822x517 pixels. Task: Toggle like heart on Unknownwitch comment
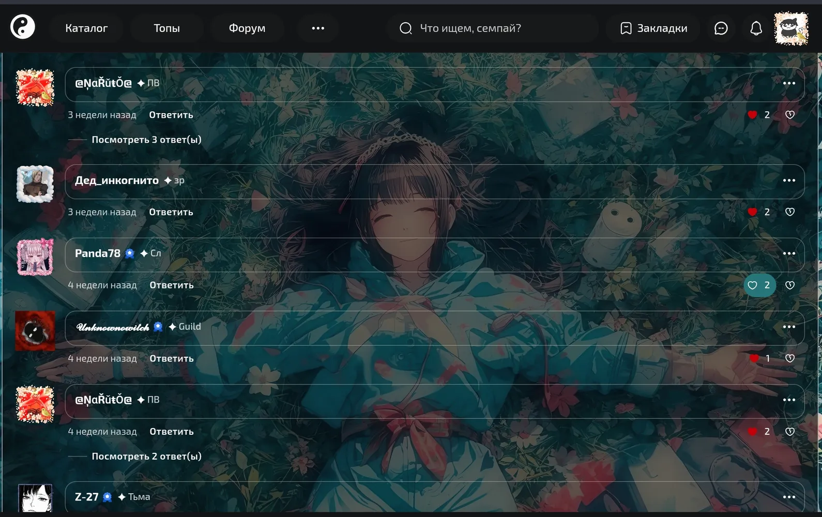(759, 358)
